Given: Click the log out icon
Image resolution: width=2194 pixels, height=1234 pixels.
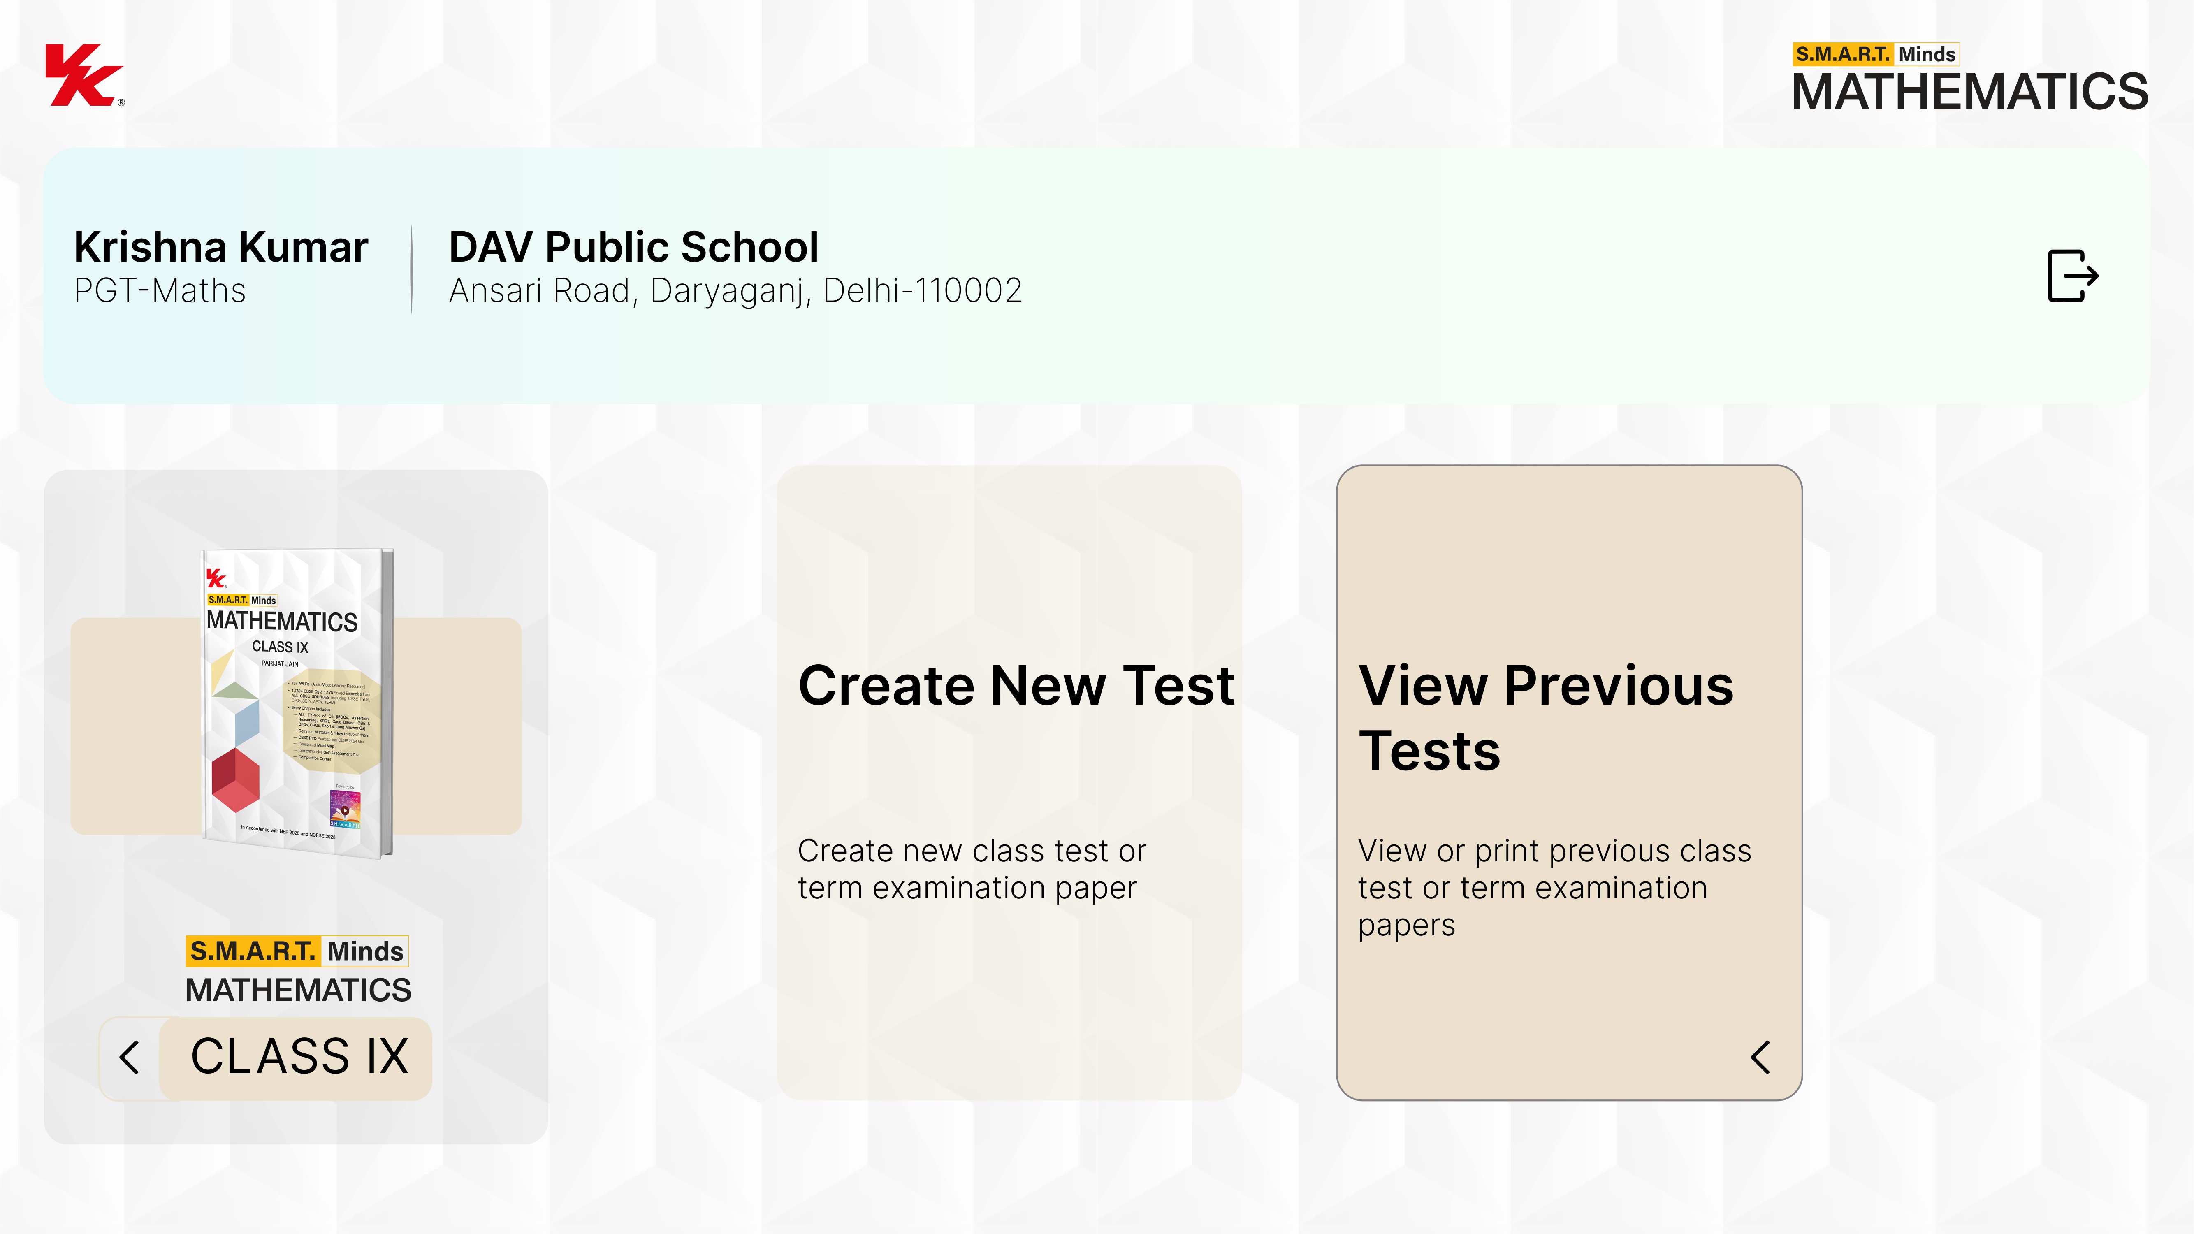Looking at the screenshot, I should [2072, 275].
